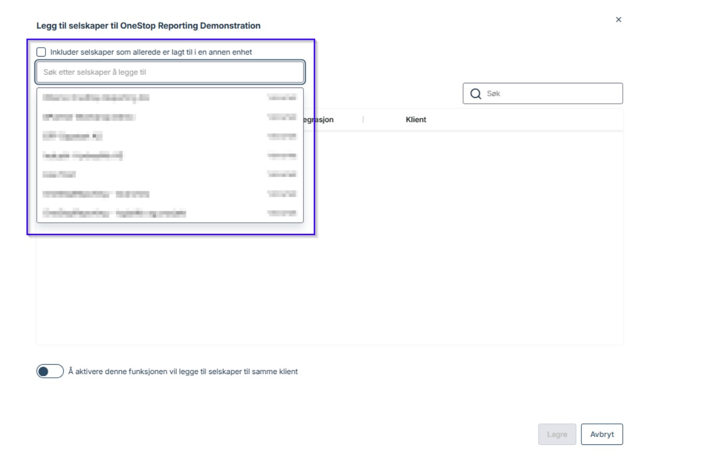The image size is (718, 471).
Task: Click the 'Inkluder selskaper som allerede er lagt til' label
Action: point(151,52)
